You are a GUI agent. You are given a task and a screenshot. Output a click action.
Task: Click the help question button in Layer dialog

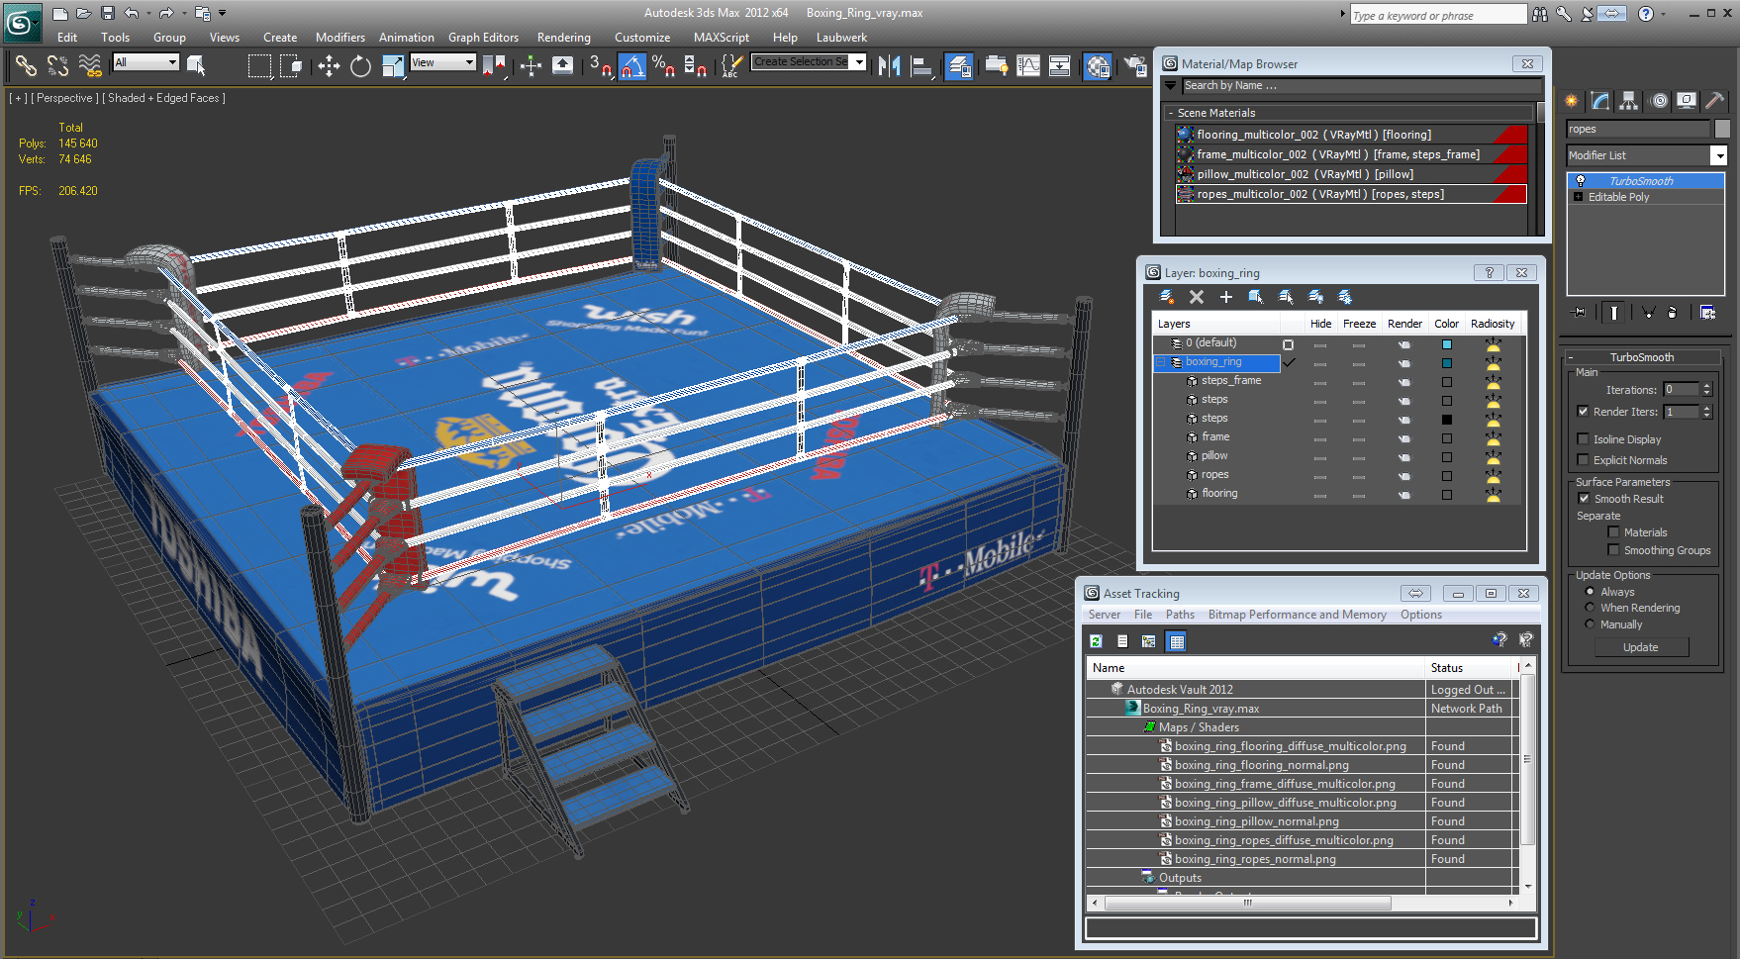tap(1490, 272)
